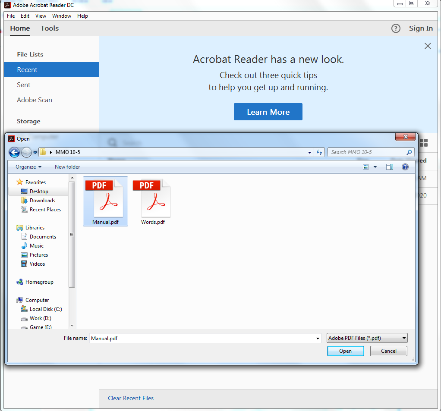Click the navigation pane scrollbar up arrow
441x411 pixels.
click(72, 178)
